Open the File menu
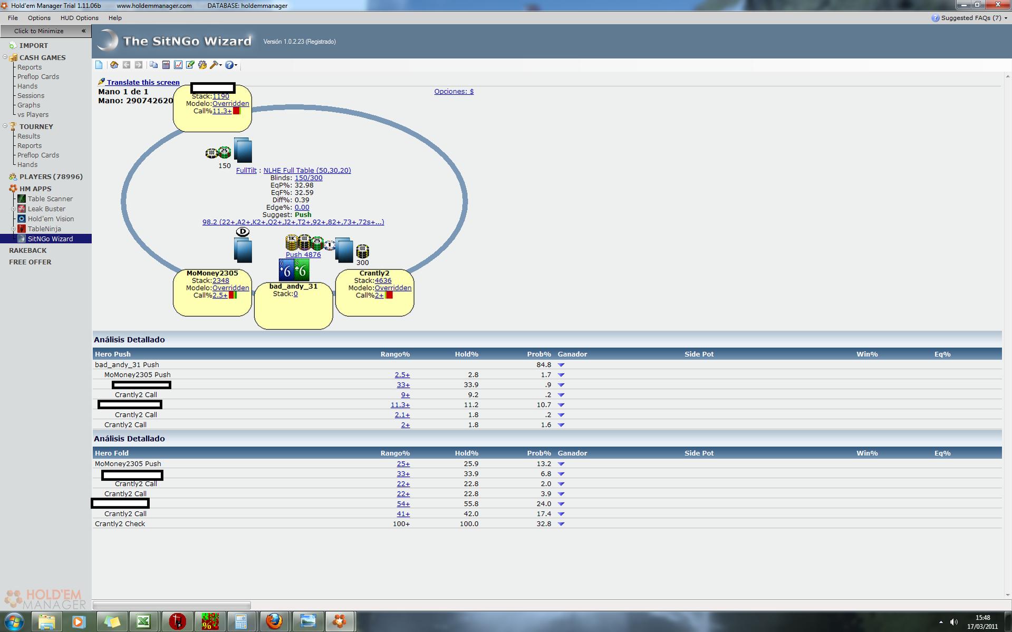 13,18
